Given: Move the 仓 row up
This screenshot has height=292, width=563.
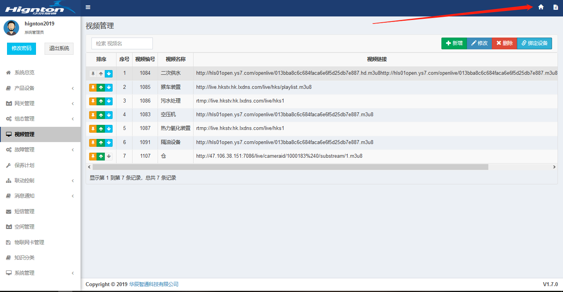Looking at the screenshot, I should pyautogui.click(x=101, y=156).
